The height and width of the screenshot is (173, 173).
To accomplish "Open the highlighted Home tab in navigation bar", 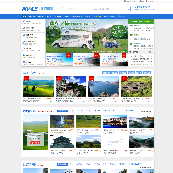I will [x=24, y=16].
